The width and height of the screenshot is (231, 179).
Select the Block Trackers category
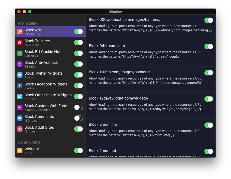[x=50, y=42]
